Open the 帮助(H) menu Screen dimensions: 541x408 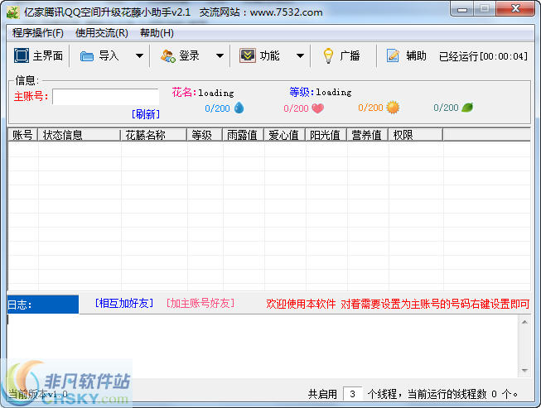157,33
